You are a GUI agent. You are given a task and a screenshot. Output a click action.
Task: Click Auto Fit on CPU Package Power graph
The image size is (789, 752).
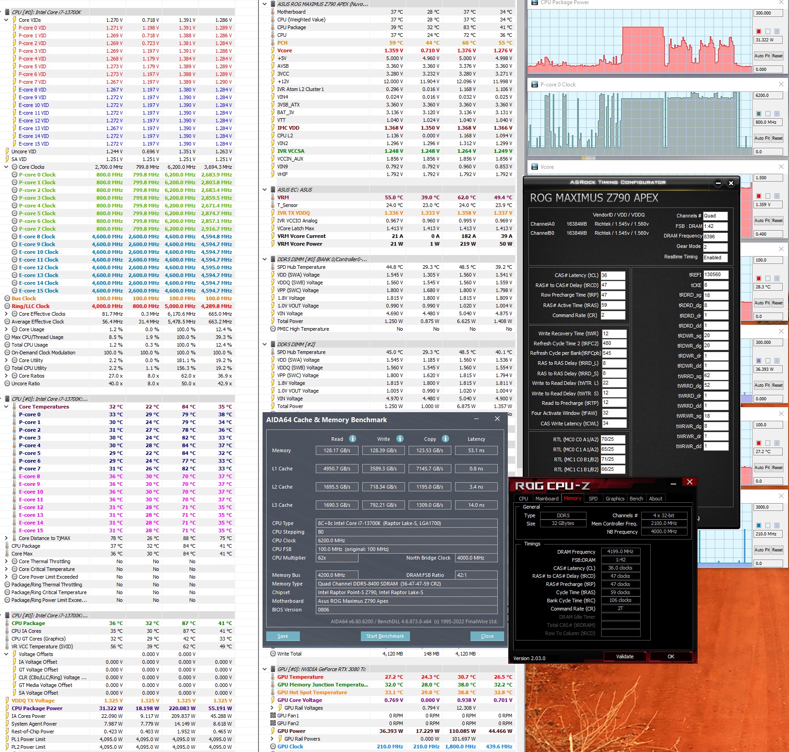point(762,56)
